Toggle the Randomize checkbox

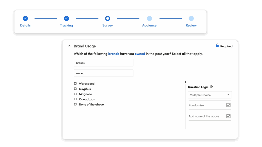(x=228, y=105)
